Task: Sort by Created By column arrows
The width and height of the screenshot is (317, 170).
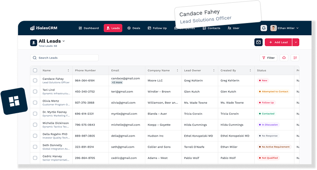Action: tap(250, 71)
